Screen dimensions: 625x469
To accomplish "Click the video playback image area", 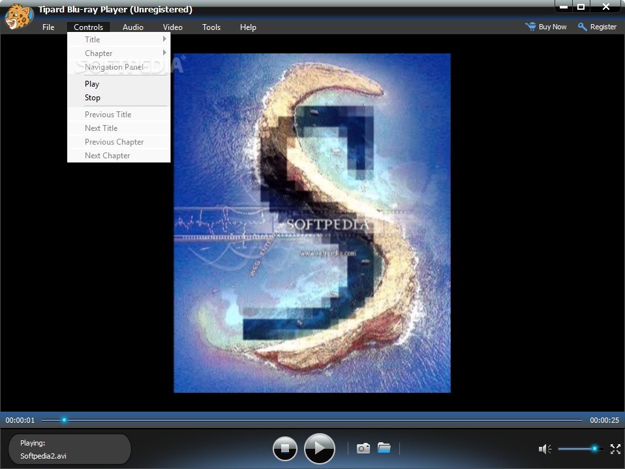I will click(x=312, y=223).
